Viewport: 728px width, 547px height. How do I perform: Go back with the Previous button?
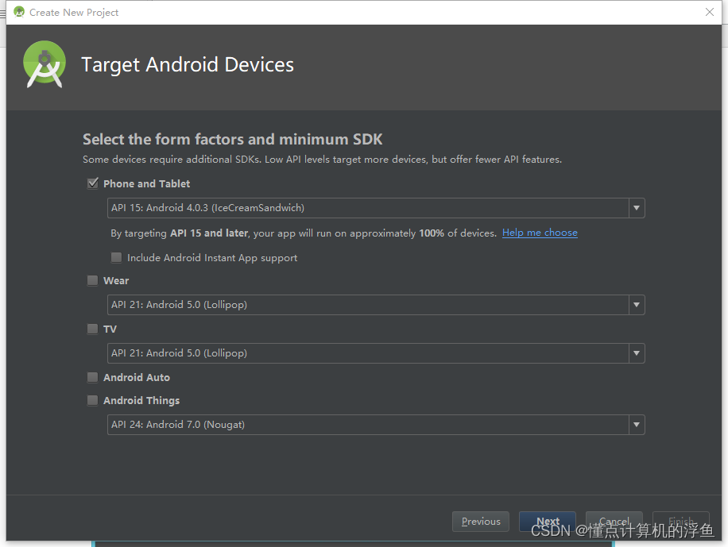(481, 522)
